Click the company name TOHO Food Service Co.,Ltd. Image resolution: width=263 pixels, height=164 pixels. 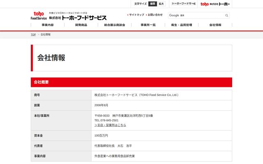(136, 95)
